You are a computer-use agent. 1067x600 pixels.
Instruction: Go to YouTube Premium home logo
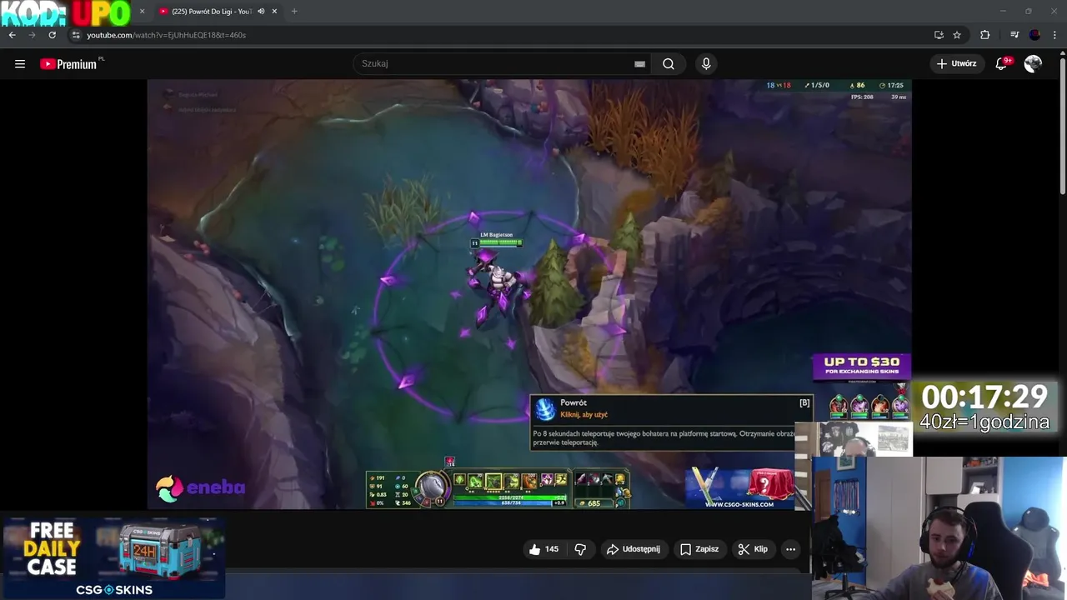(x=69, y=63)
